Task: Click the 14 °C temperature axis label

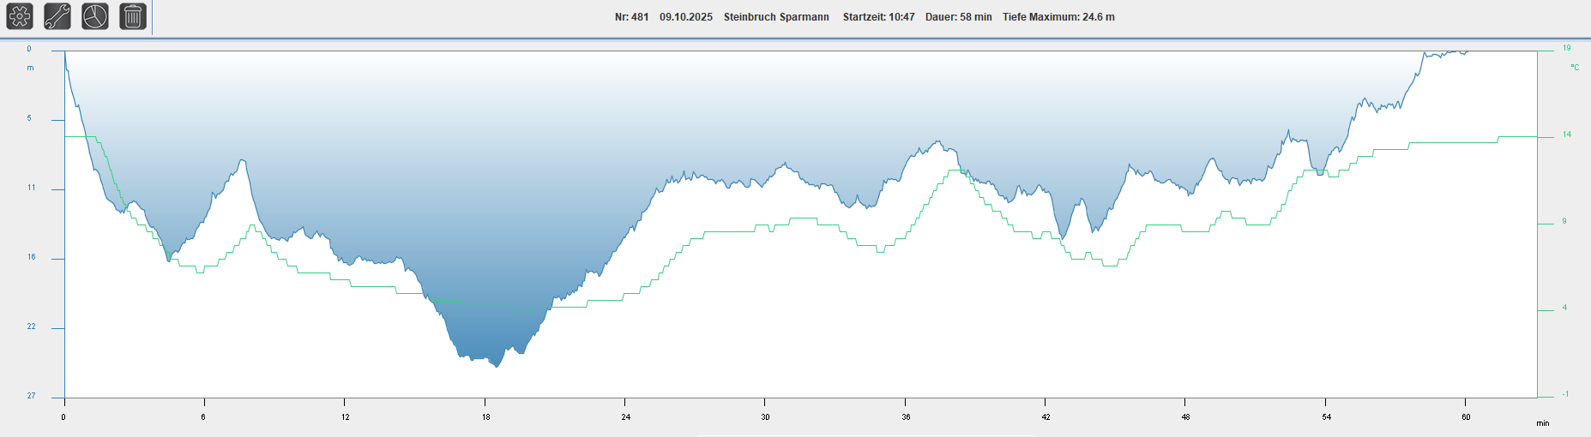Action: [x=1566, y=135]
